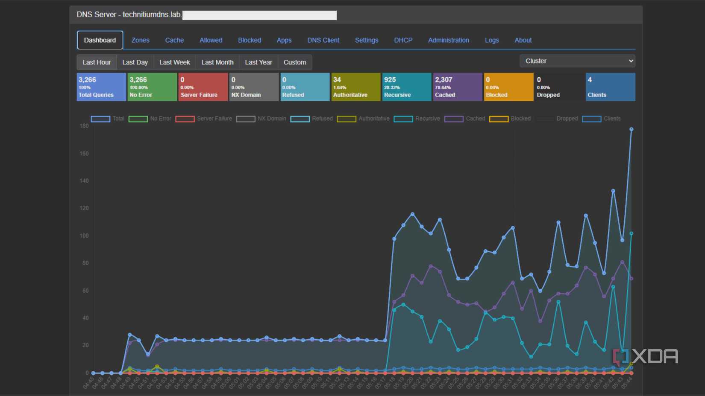Viewport: 705px width, 396px height.
Task: Click the final peak point of Total line
Action: coord(631,129)
